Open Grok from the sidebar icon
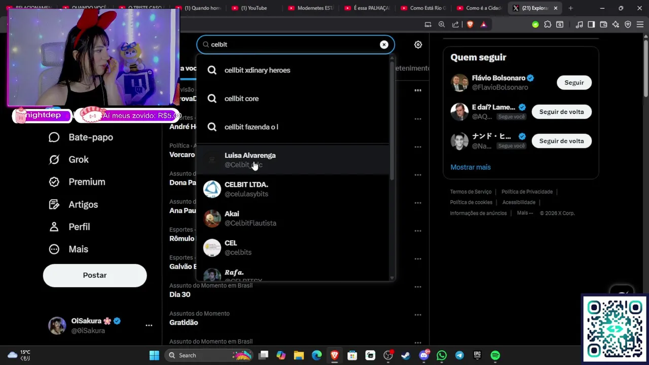The width and height of the screenshot is (649, 365). pyautogui.click(x=54, y=160)
